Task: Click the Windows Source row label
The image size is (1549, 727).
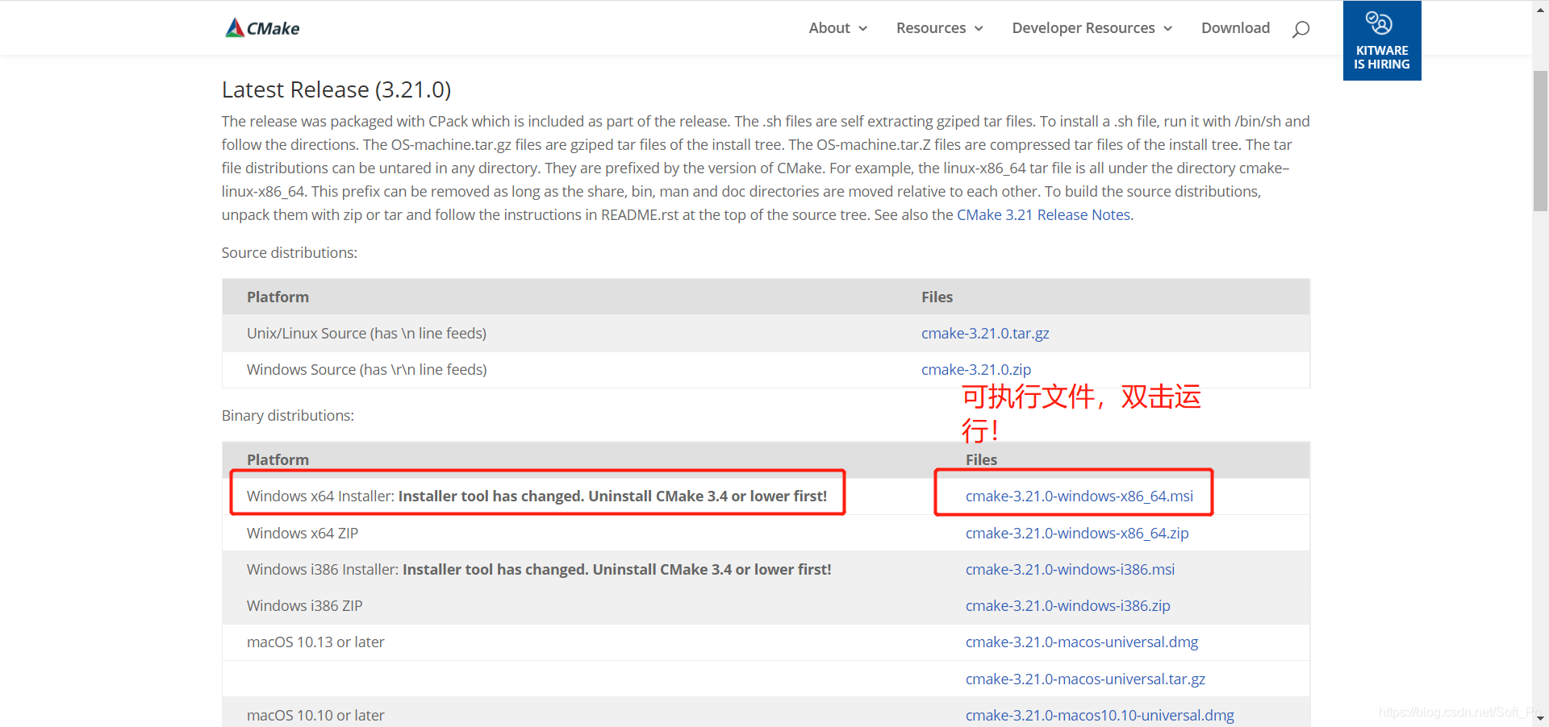Action: point(367,370)
